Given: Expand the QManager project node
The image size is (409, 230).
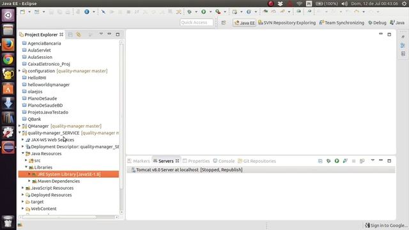Looking at the screenshot, I should (x=20, y=126).
